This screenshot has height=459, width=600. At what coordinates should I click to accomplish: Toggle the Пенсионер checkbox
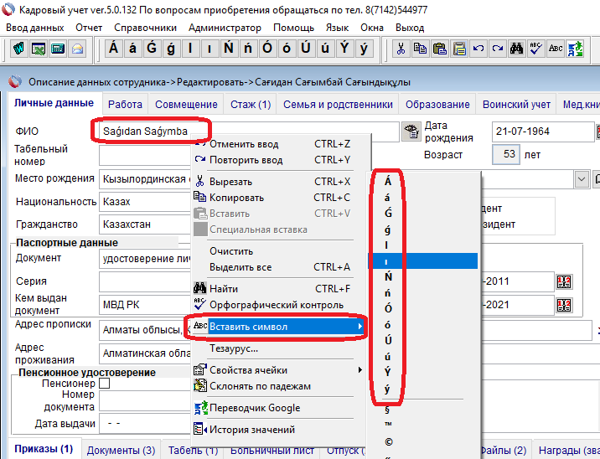(105, 384)
